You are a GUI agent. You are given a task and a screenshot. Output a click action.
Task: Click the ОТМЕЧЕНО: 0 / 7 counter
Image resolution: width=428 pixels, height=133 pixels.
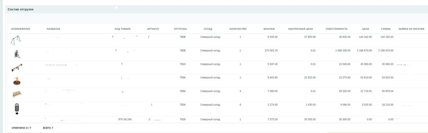point(21,128)
